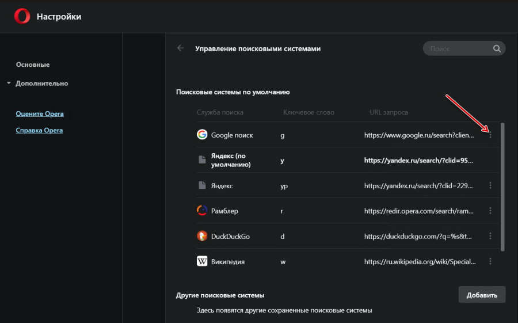
Task: Open three-dot menu for Яндекс yp row
Action: point(490,185)
